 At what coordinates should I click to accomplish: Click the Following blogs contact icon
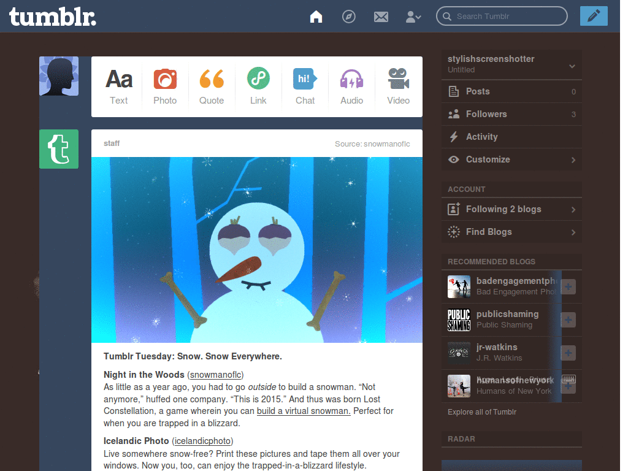tap(453, 209)
